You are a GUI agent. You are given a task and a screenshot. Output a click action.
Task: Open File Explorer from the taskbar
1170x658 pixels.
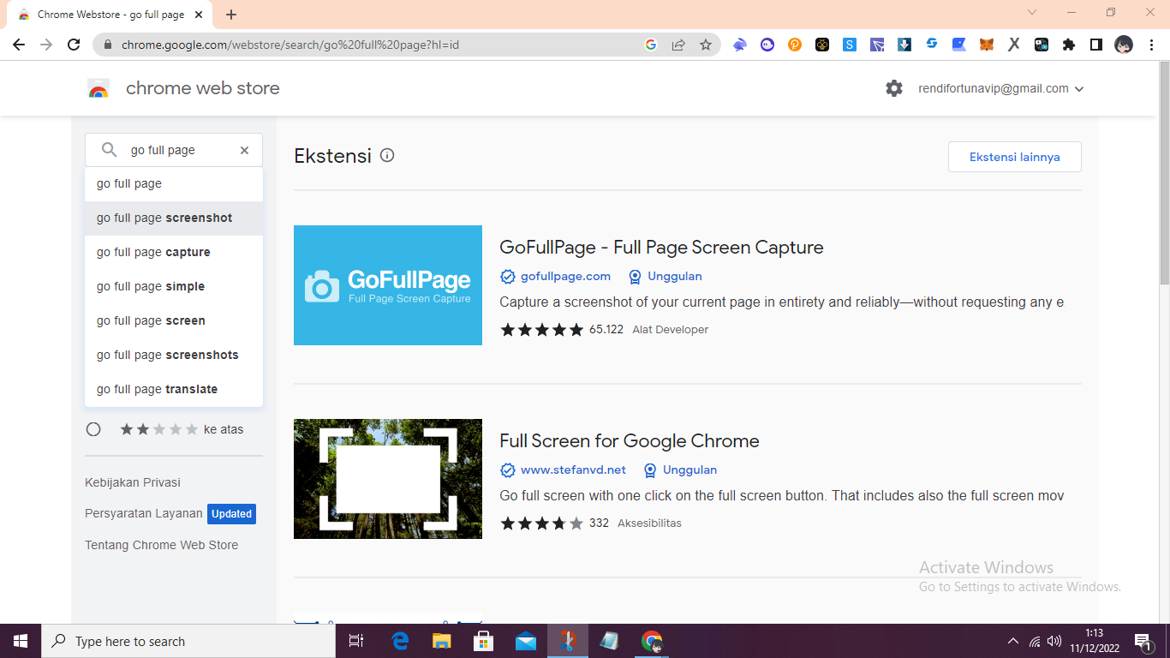click(x=442, y=641)
